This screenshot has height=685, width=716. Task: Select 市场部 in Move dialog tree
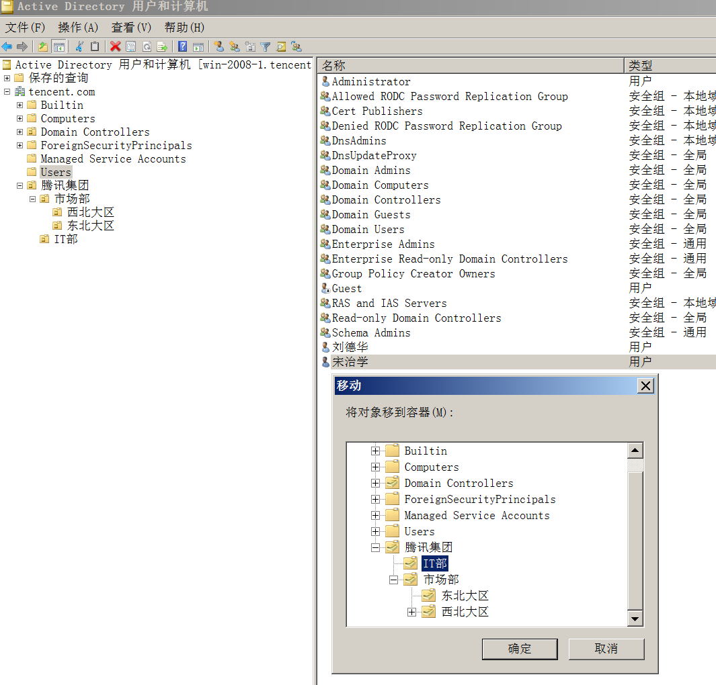tap(440, 579)
